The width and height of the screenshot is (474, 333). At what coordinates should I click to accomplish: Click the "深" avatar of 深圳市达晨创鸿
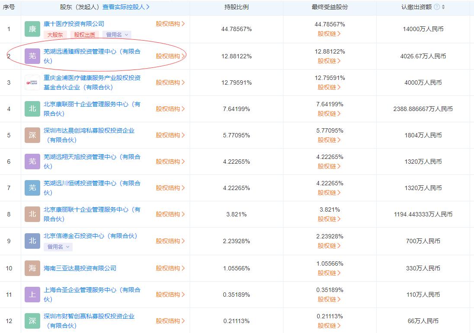pos(32,135)
